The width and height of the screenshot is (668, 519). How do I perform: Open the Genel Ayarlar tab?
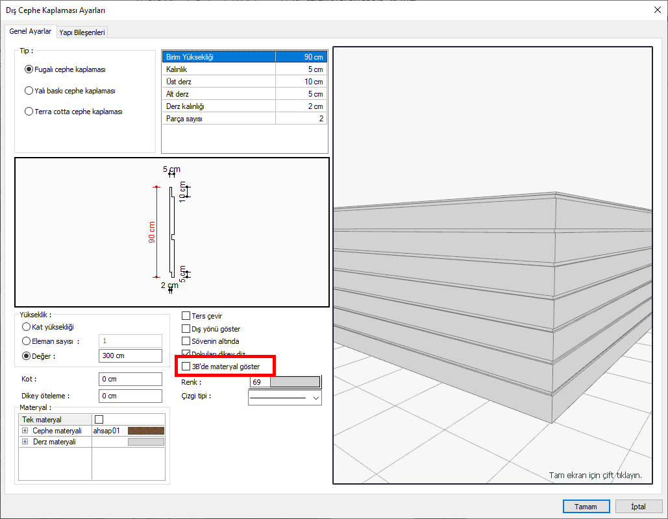31,31
